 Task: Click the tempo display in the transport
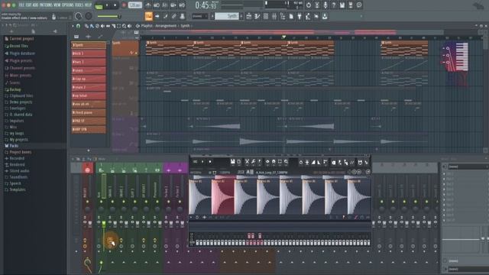(x=135, y=5)
